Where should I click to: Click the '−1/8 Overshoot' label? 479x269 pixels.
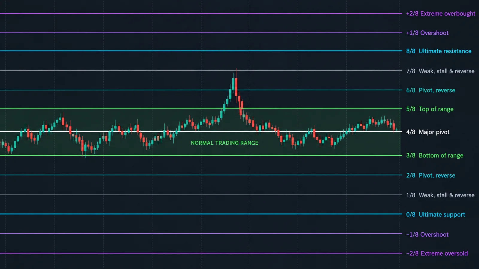(427, 235)
